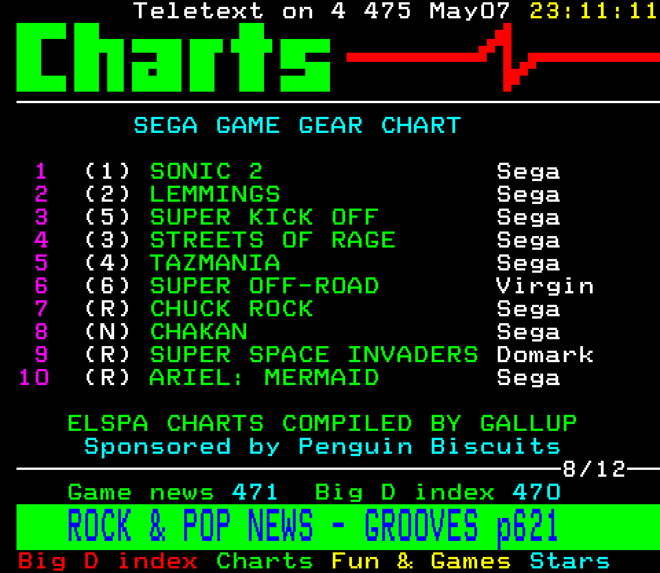The width and height of the screenshot is (660, 573).
Task: Click the yellow clock time display
Action: click(594, 11)
